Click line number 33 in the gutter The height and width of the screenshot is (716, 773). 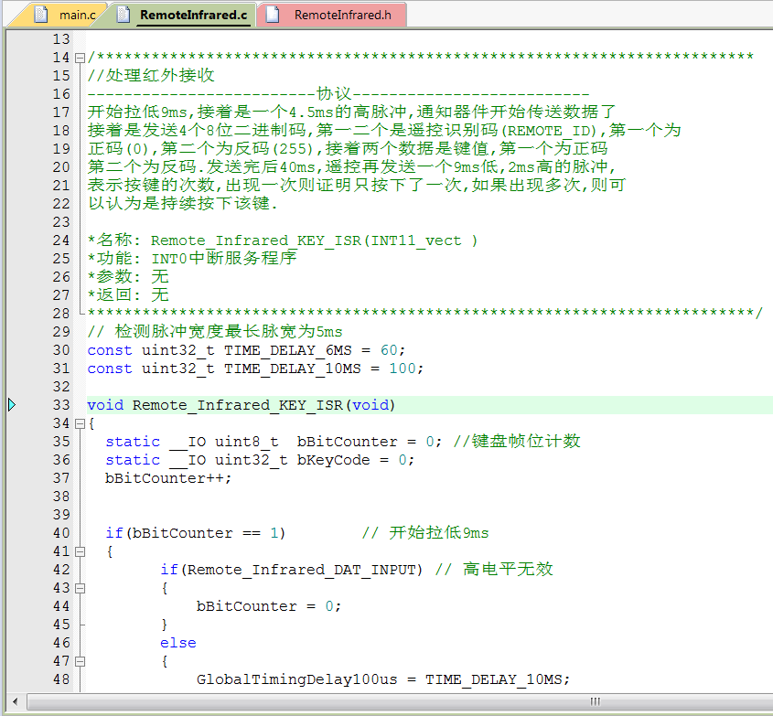point(61,405)
